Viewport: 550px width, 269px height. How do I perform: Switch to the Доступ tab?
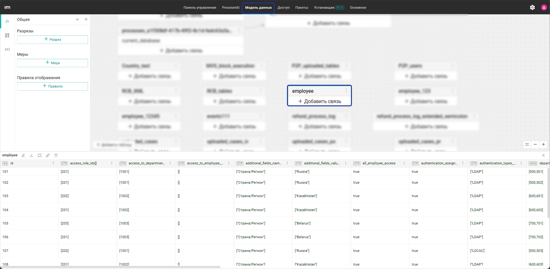tap(284, 7)
